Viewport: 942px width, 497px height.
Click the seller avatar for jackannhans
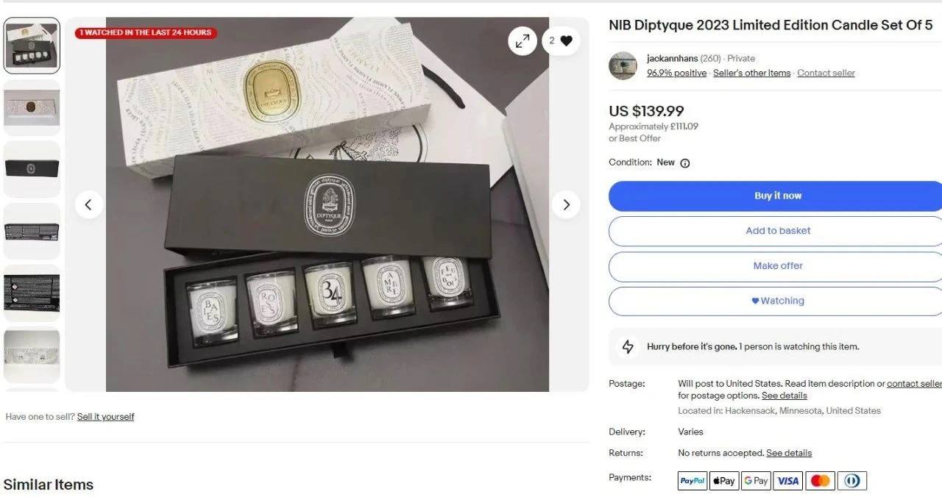click(623, 65)
